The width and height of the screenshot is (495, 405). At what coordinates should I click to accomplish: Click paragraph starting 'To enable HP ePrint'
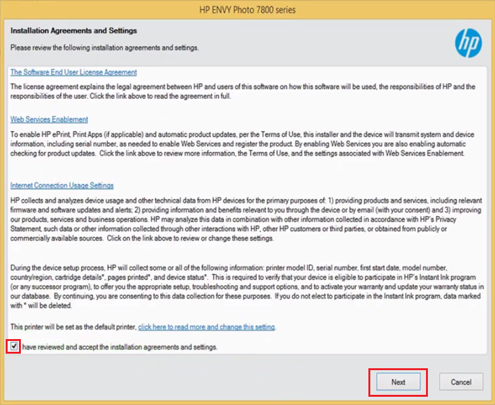(x=242, y=144)
